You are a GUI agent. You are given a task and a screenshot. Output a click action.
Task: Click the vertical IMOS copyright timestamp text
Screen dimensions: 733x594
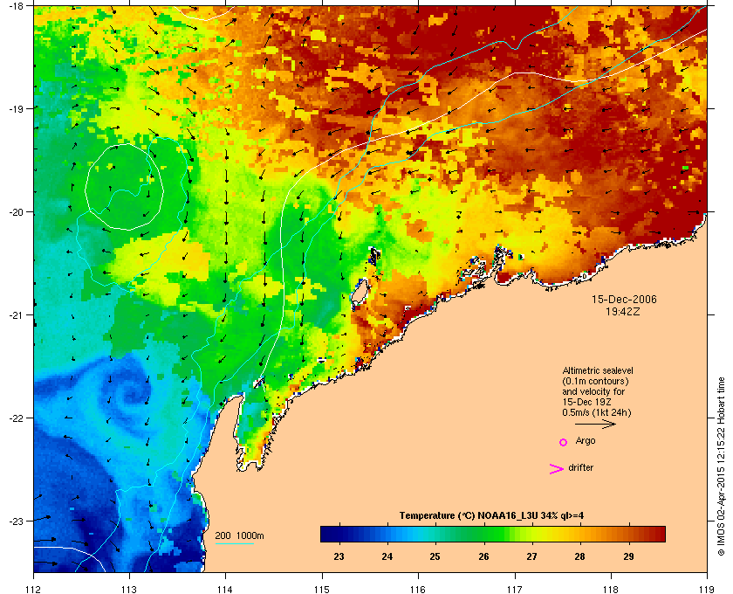tap(721, 466)
